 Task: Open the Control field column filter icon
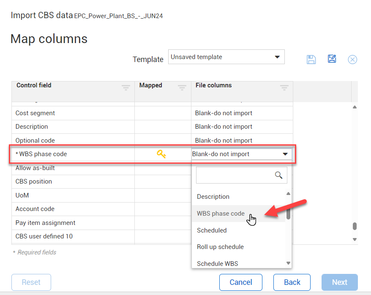click(126, 88)
